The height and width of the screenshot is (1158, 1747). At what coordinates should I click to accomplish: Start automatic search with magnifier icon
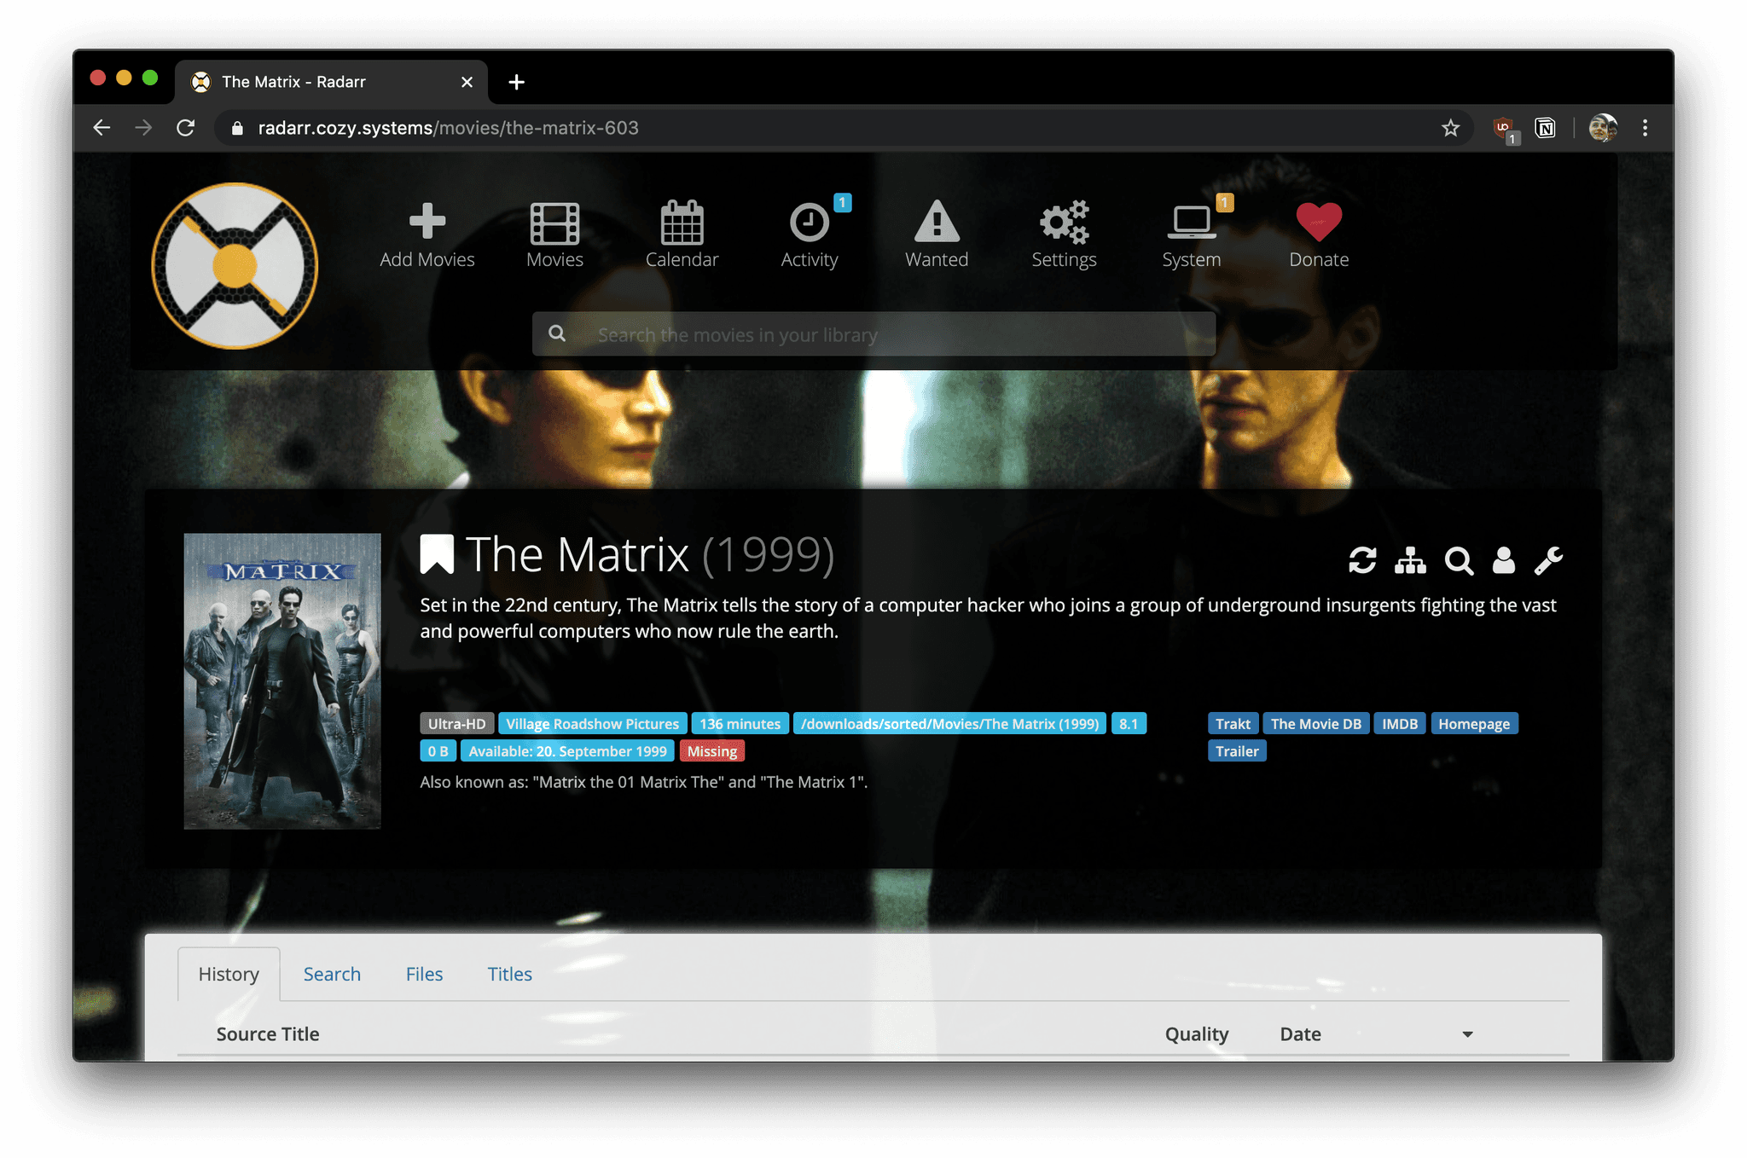1459,560
